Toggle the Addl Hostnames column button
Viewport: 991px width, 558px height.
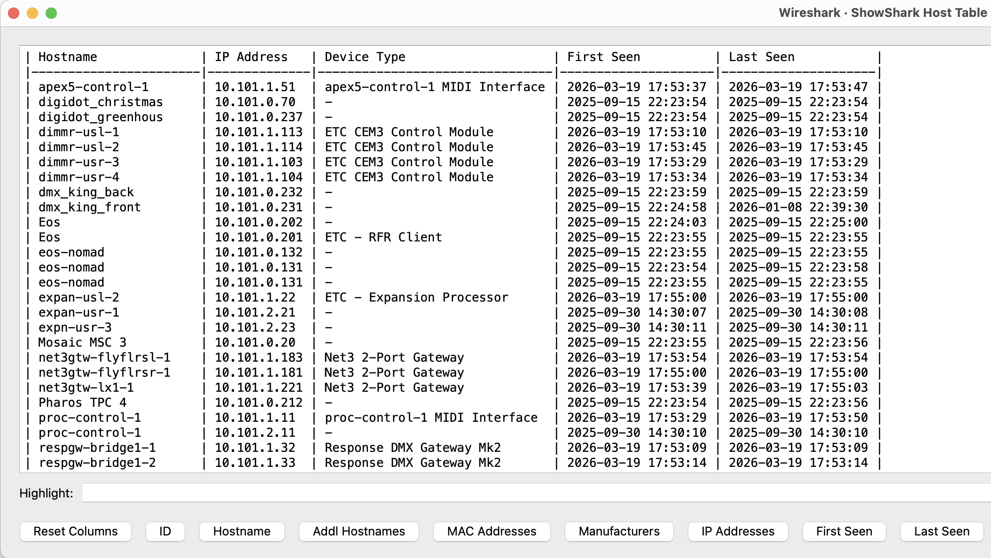[x=359, y=531]
